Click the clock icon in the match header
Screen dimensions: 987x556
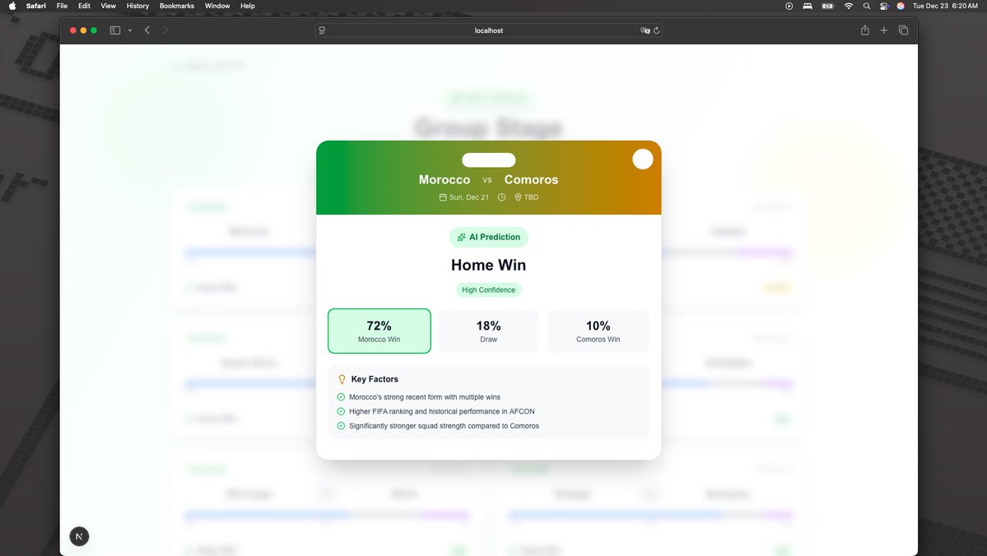click(501, 197)
